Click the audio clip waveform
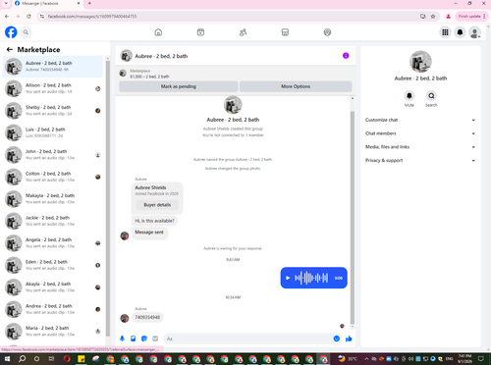 coord(311,278)
